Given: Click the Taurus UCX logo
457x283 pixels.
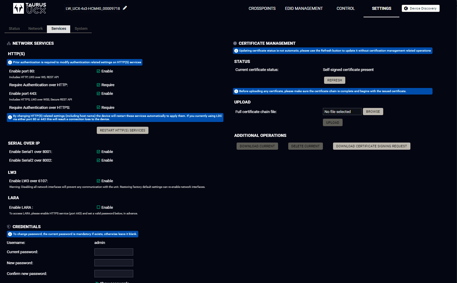Looking at the screenshot, I should point(30,8).
